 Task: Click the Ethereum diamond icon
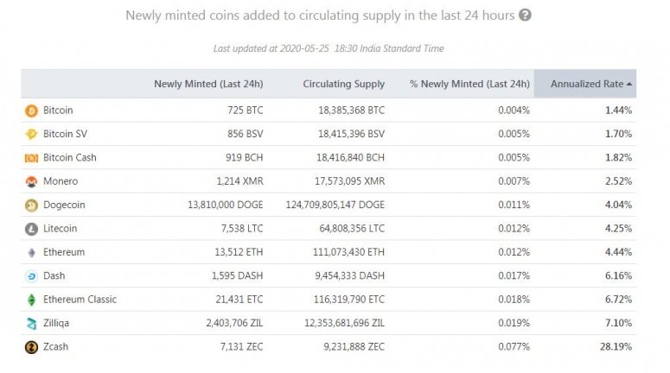tap(32, 252)
